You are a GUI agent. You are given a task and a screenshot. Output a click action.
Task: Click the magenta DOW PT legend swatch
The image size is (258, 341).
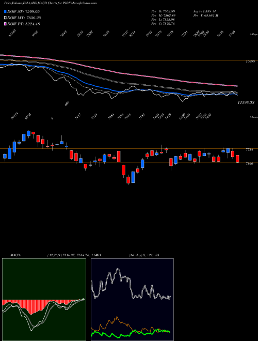click(x=6, y=24)
